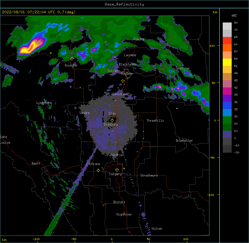The height and width of the screenshot is (243, 249).
Task: Click the light gray 80-70 dBZ legend swatch
Action: [227, 26]
